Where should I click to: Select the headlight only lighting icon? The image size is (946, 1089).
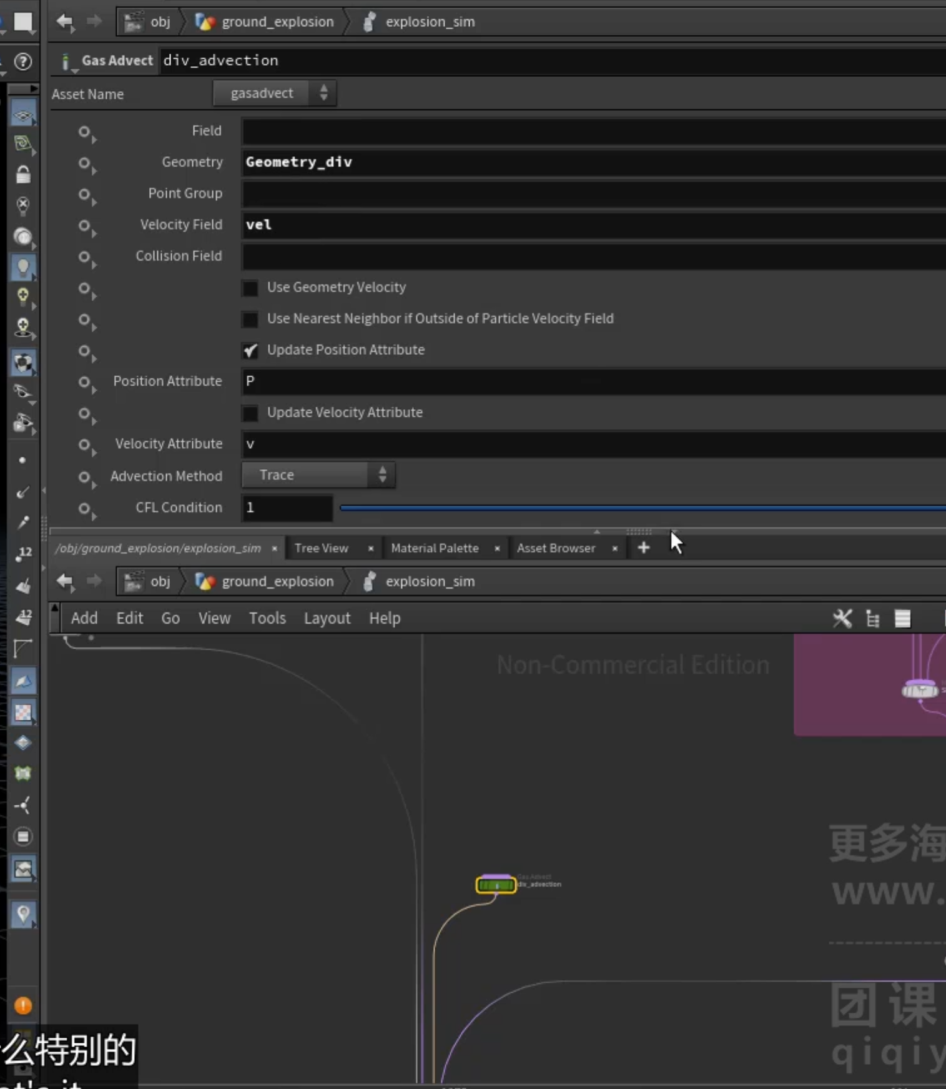[x=23, y=236]
